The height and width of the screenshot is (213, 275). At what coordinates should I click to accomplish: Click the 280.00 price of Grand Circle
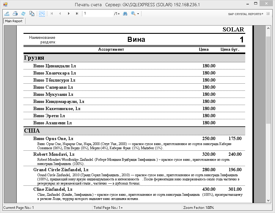point(209,170)
